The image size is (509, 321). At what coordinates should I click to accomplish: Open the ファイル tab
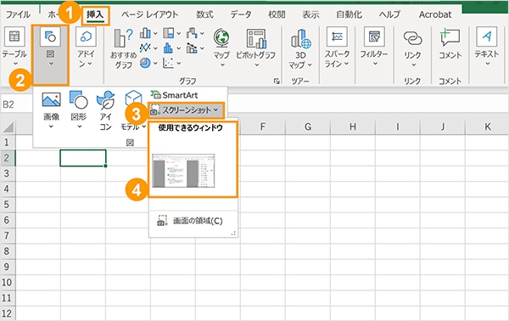18,14
